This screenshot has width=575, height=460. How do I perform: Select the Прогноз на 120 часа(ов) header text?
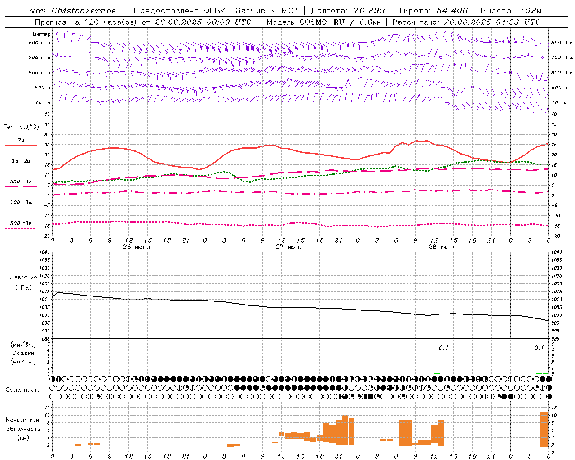point(86,22)
